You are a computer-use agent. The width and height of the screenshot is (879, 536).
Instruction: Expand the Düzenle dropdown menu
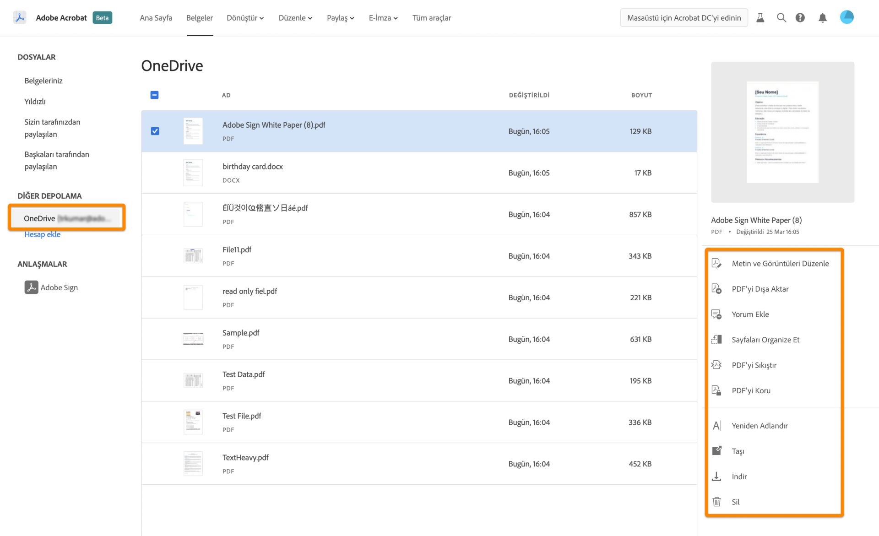click(295, 18)
